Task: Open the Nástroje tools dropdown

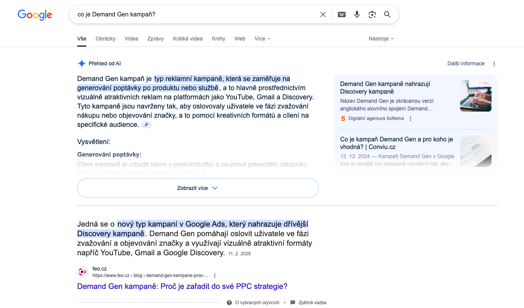Action: pyautogui.click(x=381, y=39)
